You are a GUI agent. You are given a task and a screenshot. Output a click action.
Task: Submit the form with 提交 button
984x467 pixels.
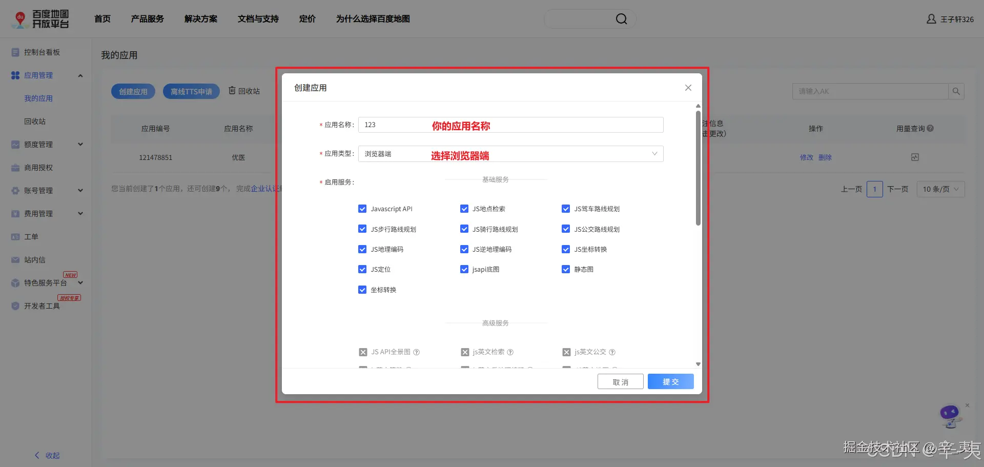670,381
